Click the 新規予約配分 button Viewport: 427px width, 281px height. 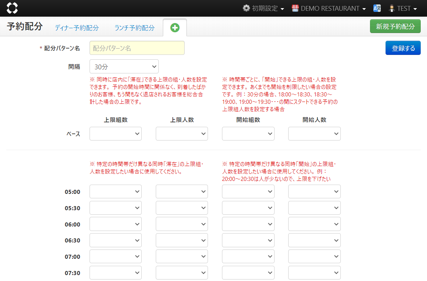pyautogui.click(x=395, y=26)
